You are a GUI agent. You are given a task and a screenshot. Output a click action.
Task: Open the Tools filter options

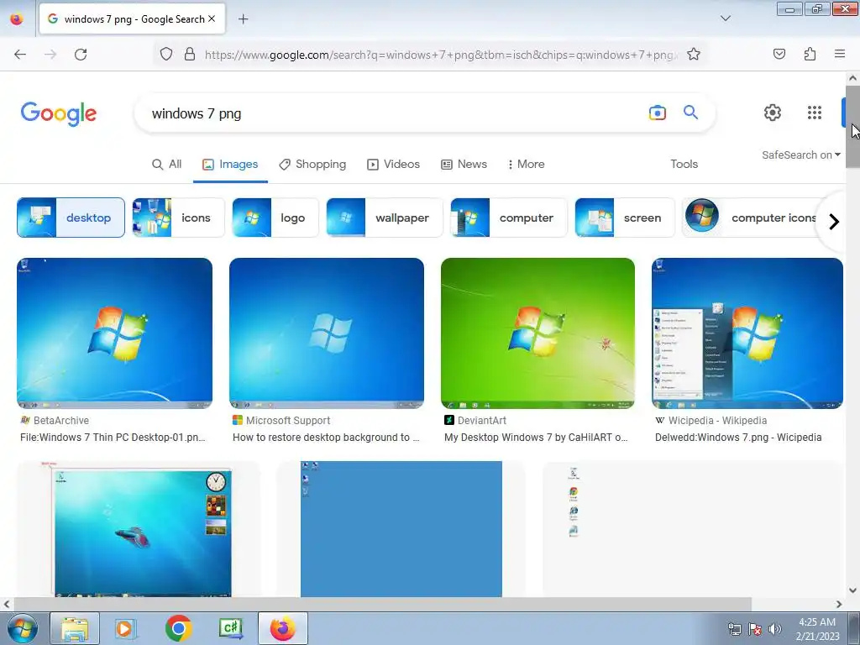[x=684, y=164]
